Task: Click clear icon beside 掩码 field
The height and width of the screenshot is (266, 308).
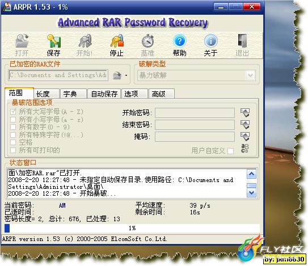Action: [x=244, y=137]
